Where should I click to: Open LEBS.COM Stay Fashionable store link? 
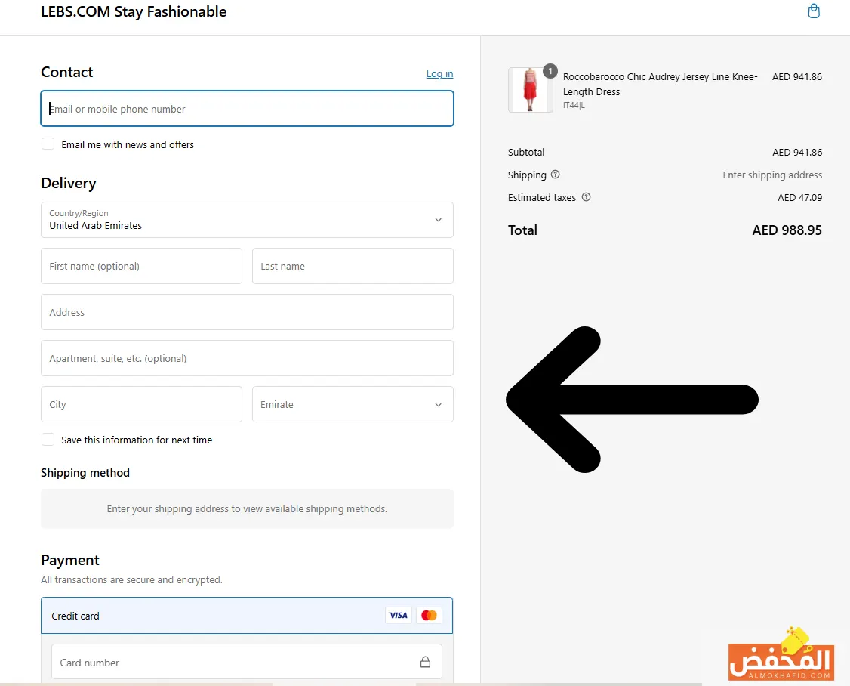[x=134, y=12]
